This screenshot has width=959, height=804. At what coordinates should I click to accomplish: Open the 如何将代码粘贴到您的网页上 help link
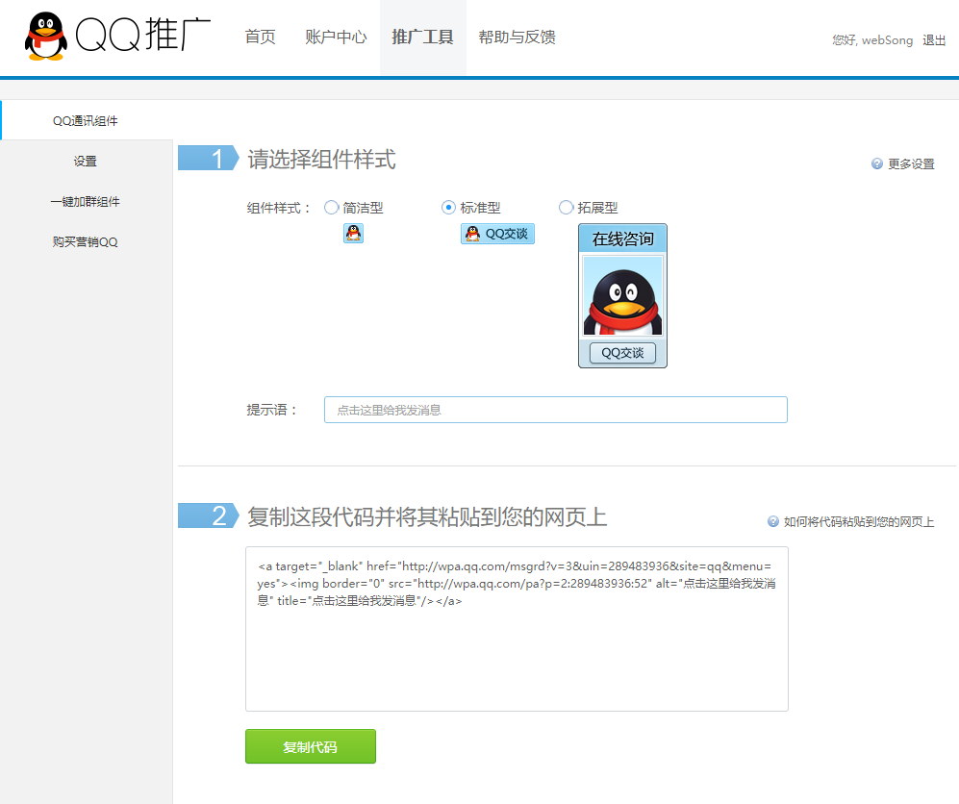coord(859,521)
